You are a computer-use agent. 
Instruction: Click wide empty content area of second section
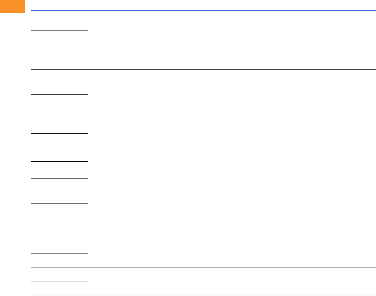click(232, 111)
